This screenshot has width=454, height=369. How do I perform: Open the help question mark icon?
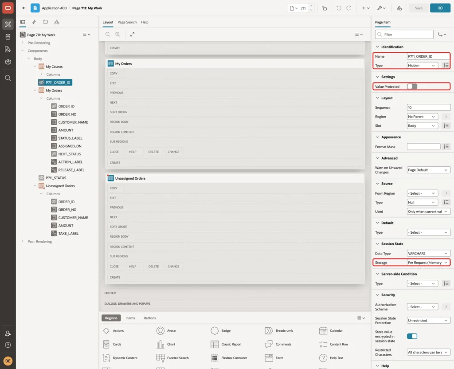point(8,345)
